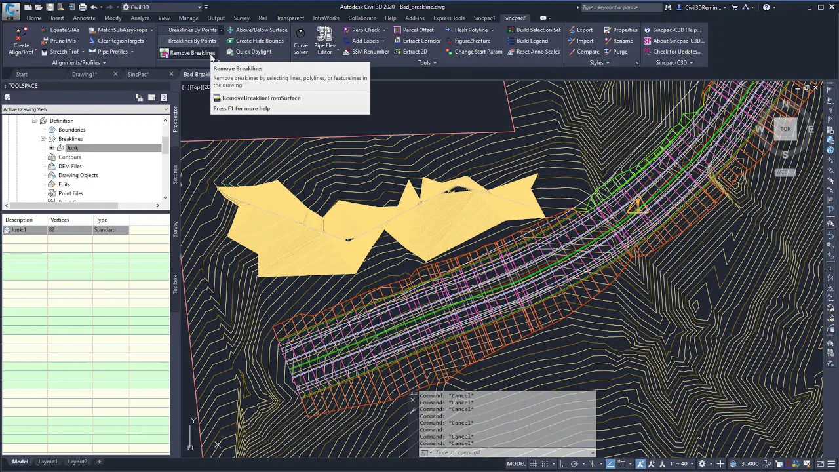Expand the Sincpac-C3D panel dropdown
Screen dimensions: 839x472
coord(674,63)
